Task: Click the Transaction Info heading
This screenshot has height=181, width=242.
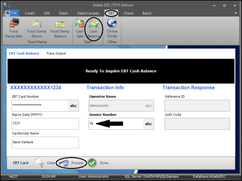Action: (105, 88)
